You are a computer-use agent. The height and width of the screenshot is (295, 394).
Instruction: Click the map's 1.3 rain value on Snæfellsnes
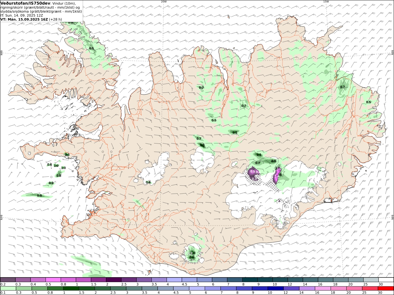click(x=67, y=155)
